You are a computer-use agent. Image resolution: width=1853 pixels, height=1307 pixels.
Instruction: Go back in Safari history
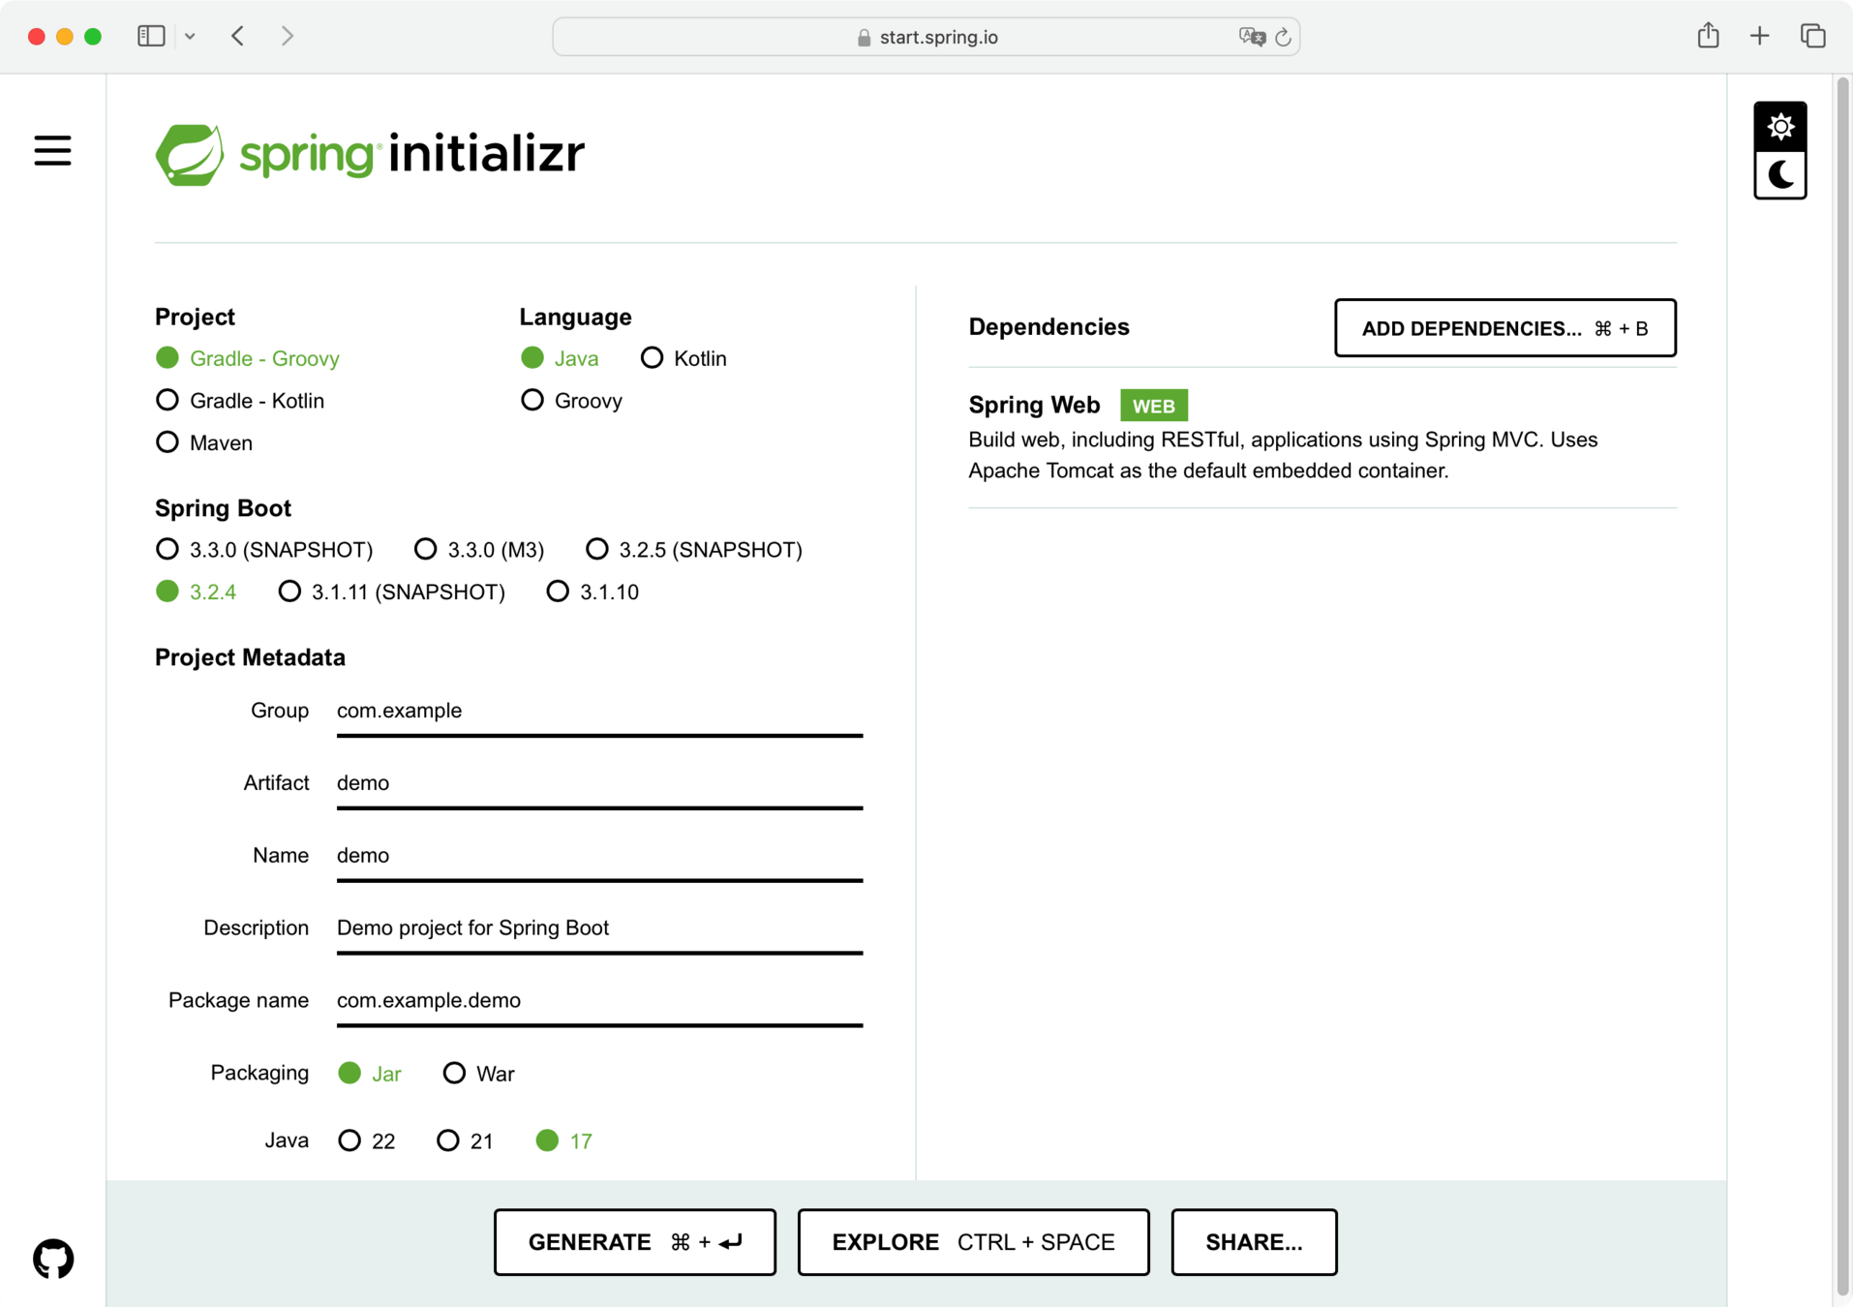click(x=238, y=37)
